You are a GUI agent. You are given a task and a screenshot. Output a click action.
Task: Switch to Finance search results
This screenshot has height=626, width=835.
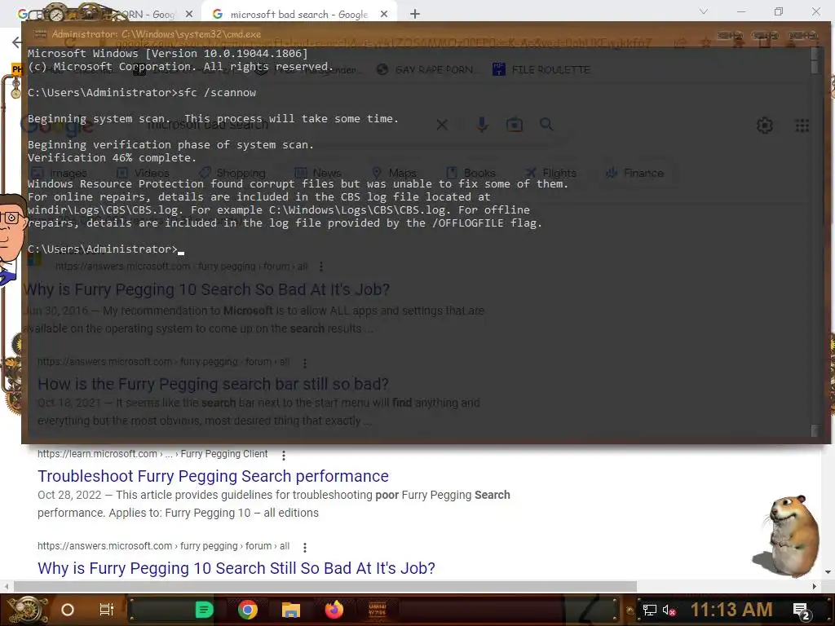(634, 173)
